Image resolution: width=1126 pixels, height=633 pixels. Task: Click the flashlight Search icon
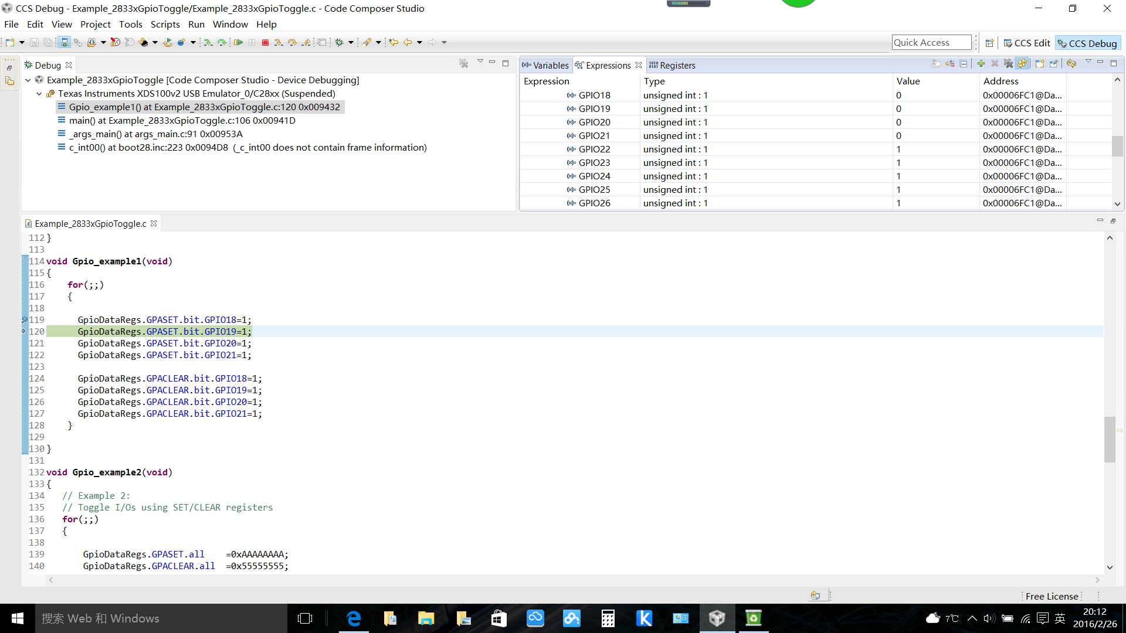(367, 42)
